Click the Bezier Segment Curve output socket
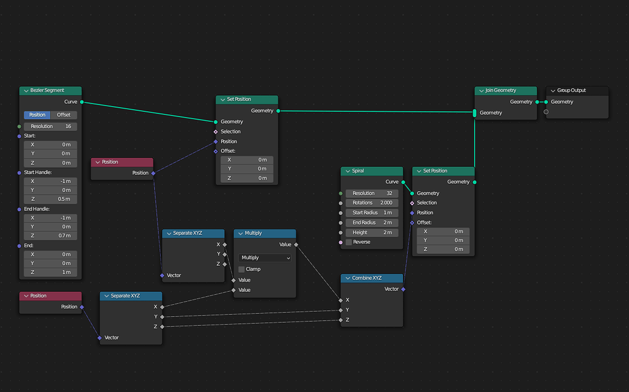The width and height of the screenshot is (629, 392). [x=82, y=102]
